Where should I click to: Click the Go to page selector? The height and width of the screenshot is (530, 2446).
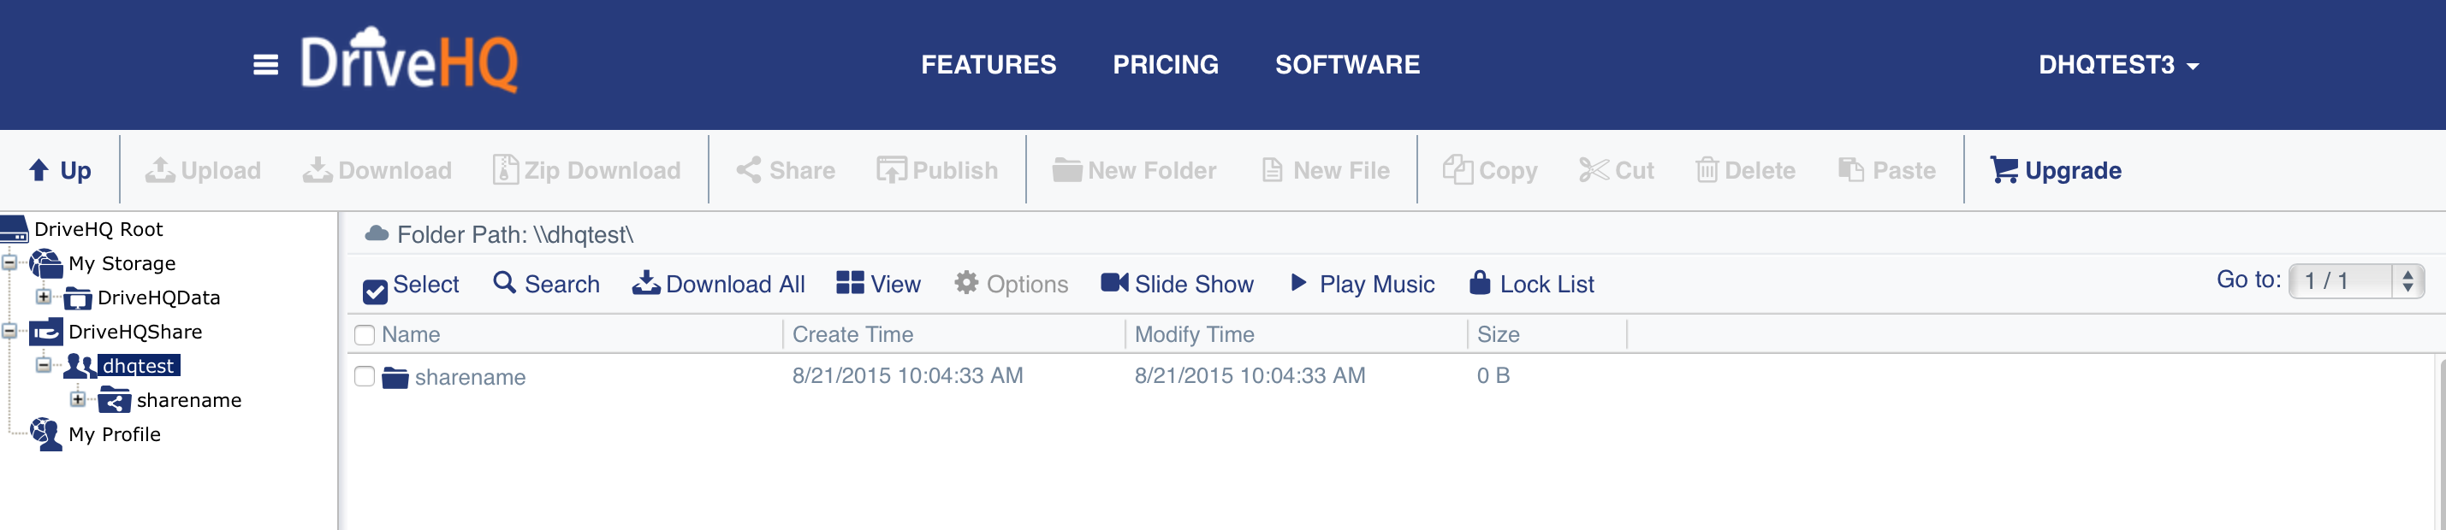(2354, 280)
